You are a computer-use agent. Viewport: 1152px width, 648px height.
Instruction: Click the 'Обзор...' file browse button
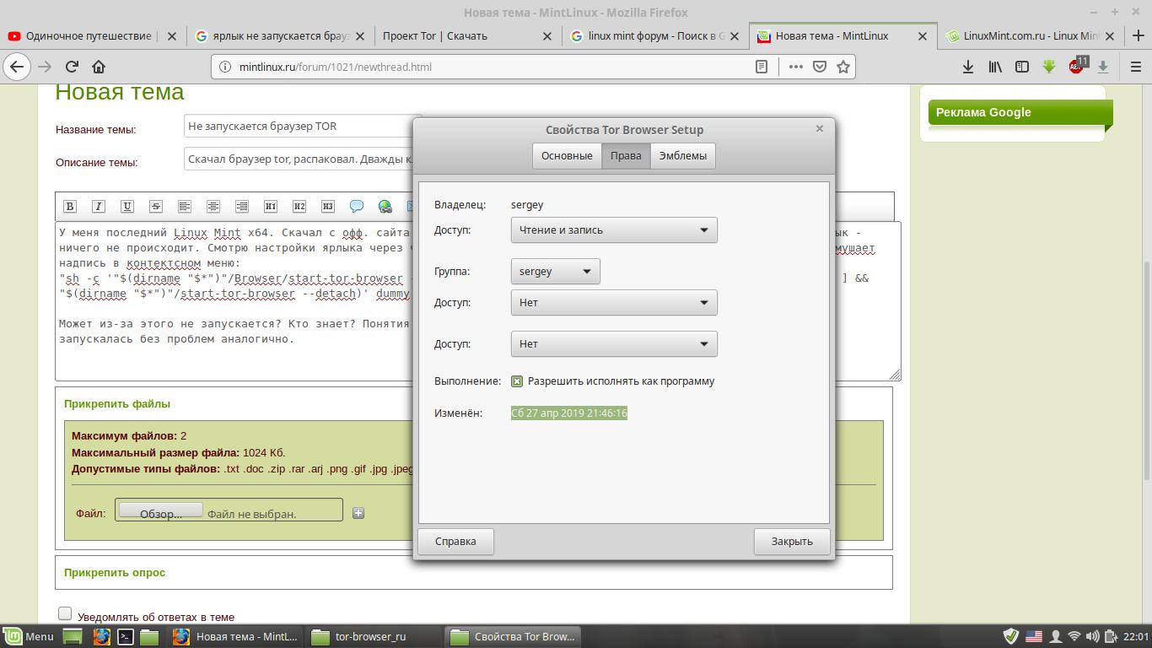click(x=160, y=511)
